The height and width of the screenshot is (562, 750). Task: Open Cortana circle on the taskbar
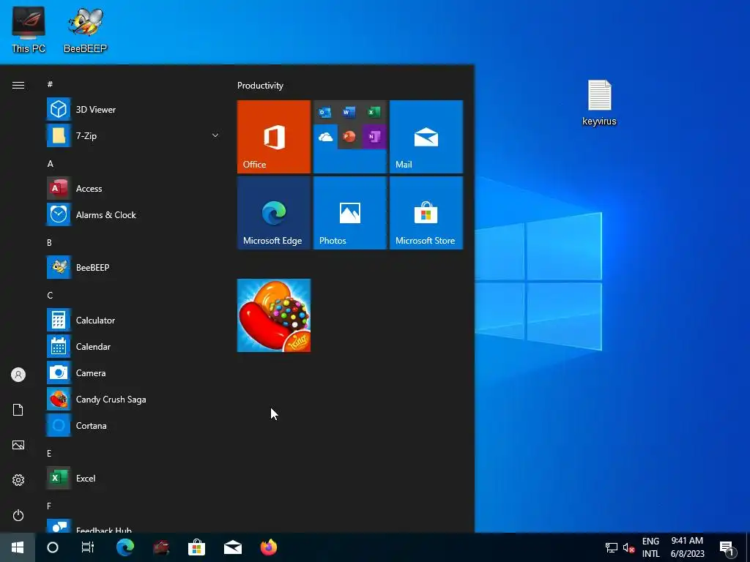[x=53, y=547]
